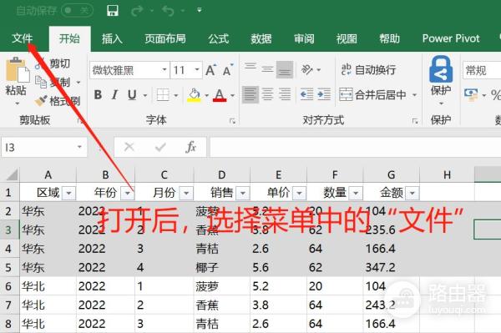
Task: Expand the 粘贴 paste options arrow
Action: (x=18, y=103)
